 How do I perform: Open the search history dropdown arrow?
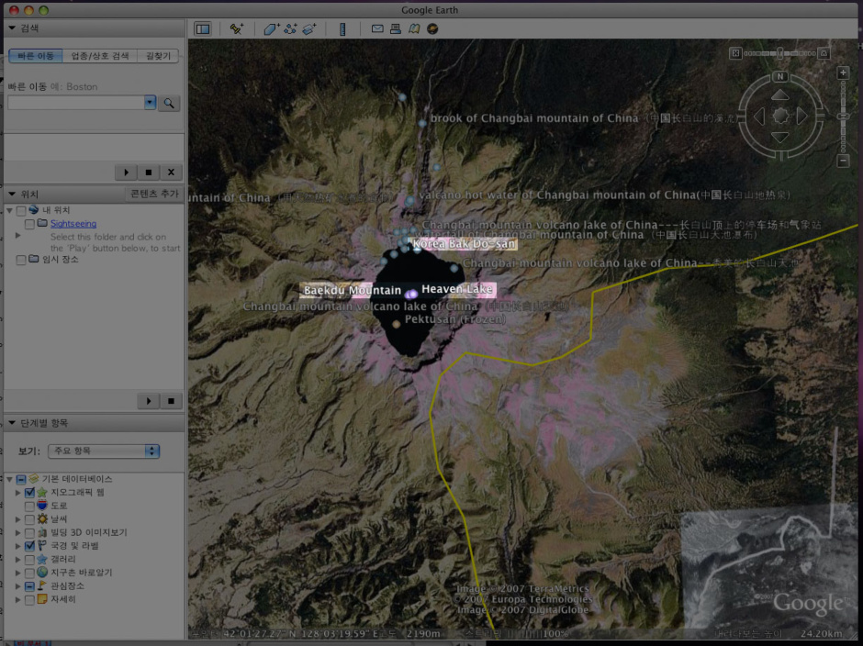coord(150,103)
